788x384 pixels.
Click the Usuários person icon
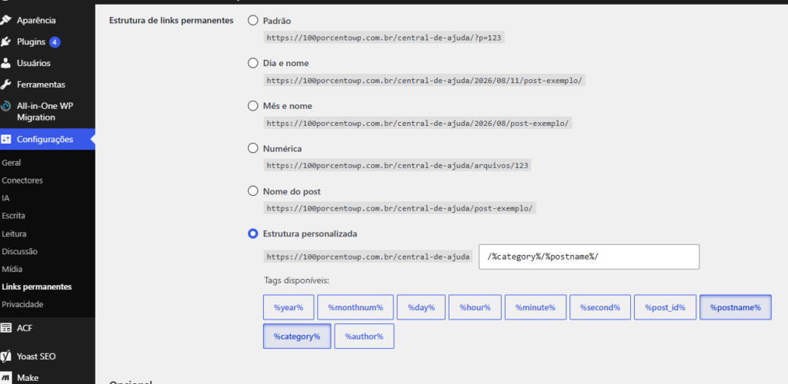[x=5, y=63]
